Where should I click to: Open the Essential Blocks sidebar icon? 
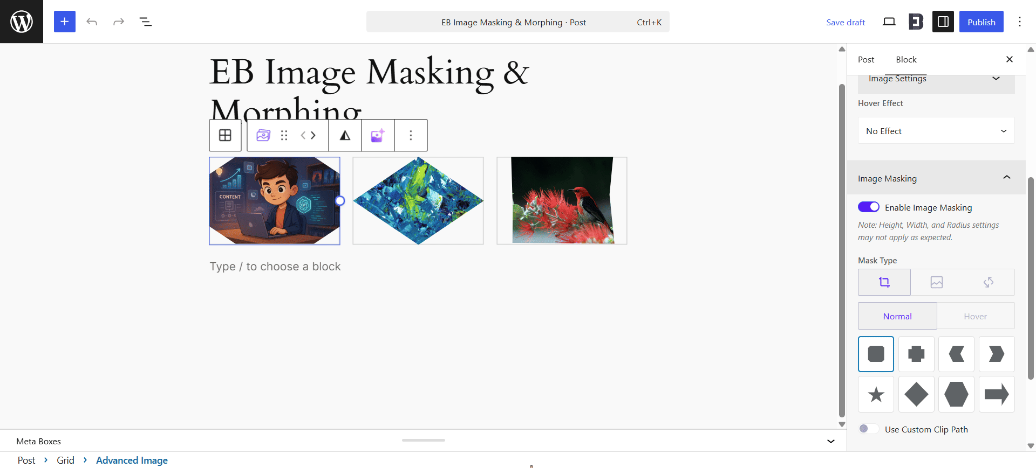pyautogui.click(x=916, y=22)
